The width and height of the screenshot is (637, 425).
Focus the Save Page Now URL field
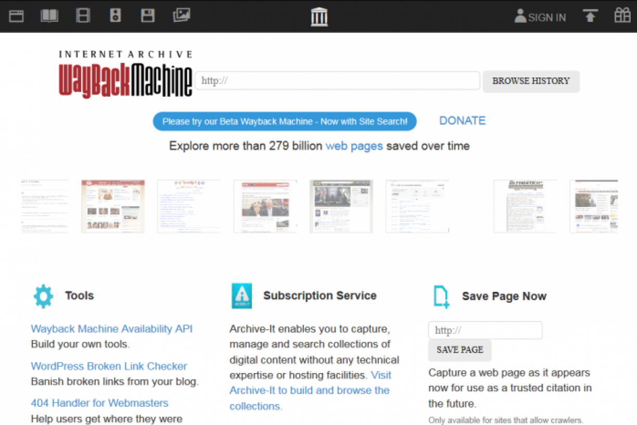(485, 330)
